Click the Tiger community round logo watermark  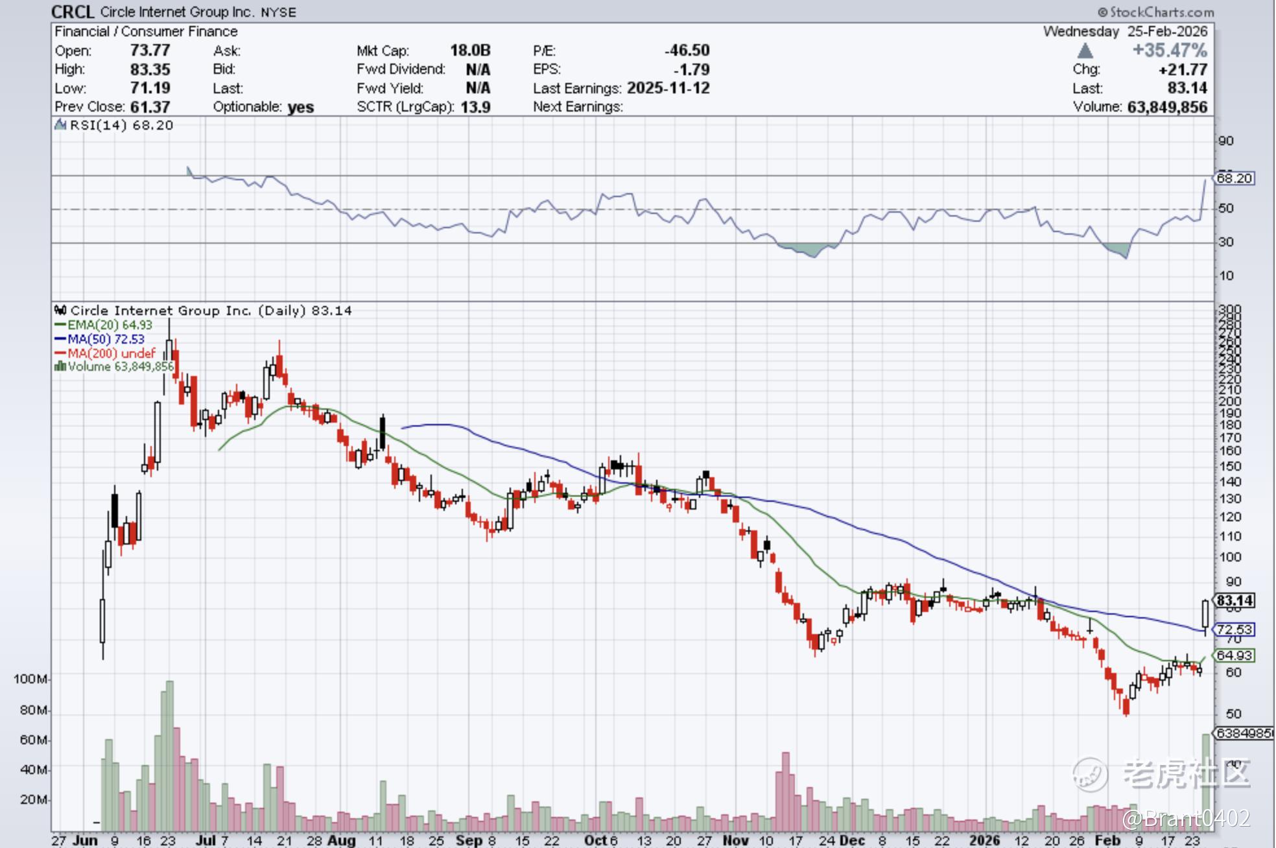[1090, 774]
